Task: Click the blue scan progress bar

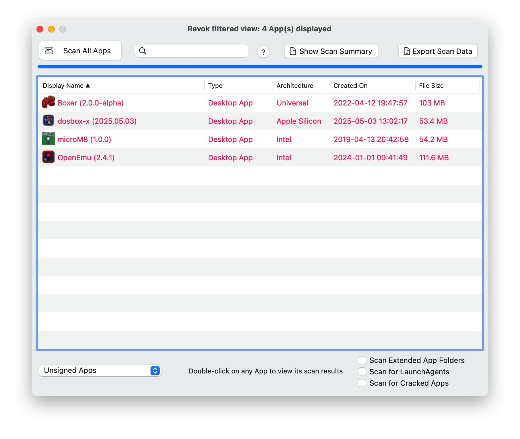Action: point(260,67)
